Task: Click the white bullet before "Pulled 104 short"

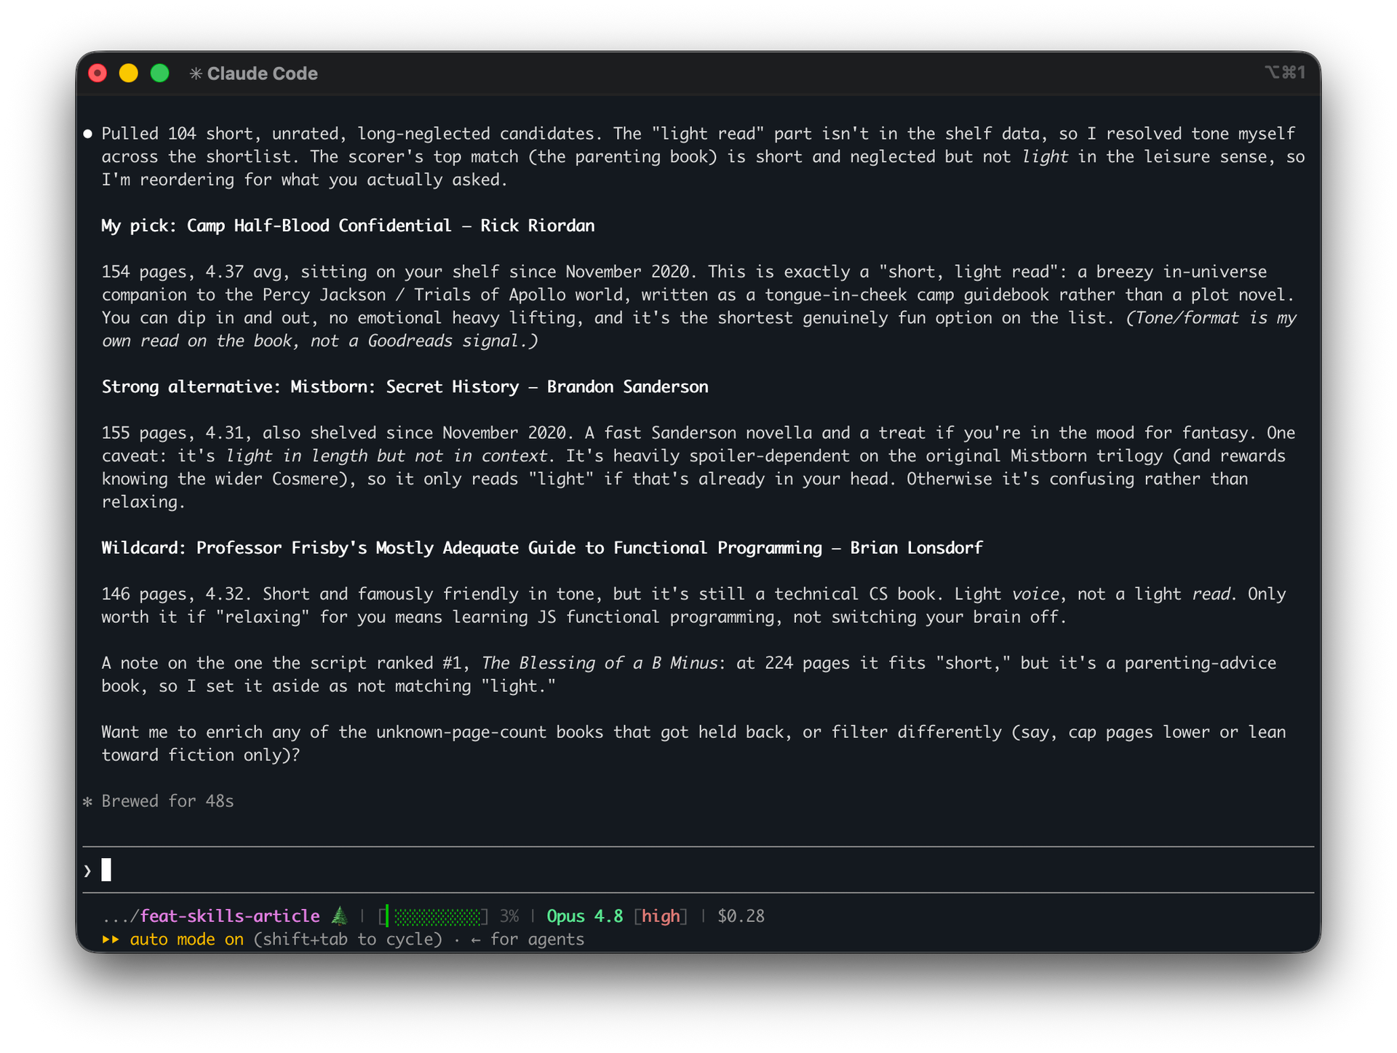Action: pyautogui.click(x=88, y=134)
